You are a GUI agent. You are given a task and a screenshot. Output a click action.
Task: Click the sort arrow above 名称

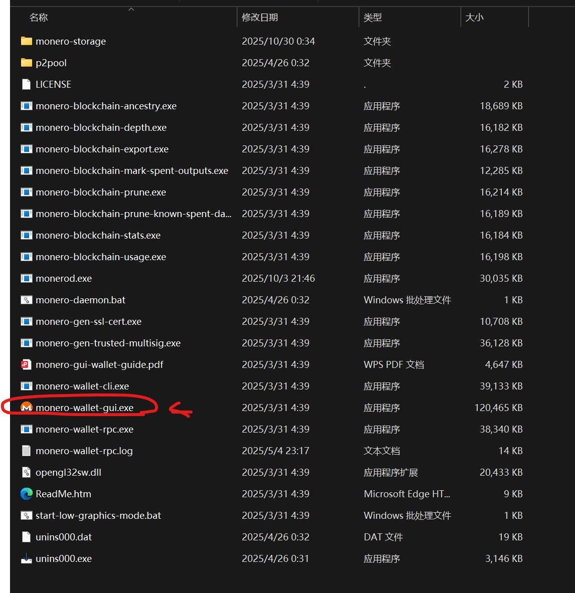[131, 9]
